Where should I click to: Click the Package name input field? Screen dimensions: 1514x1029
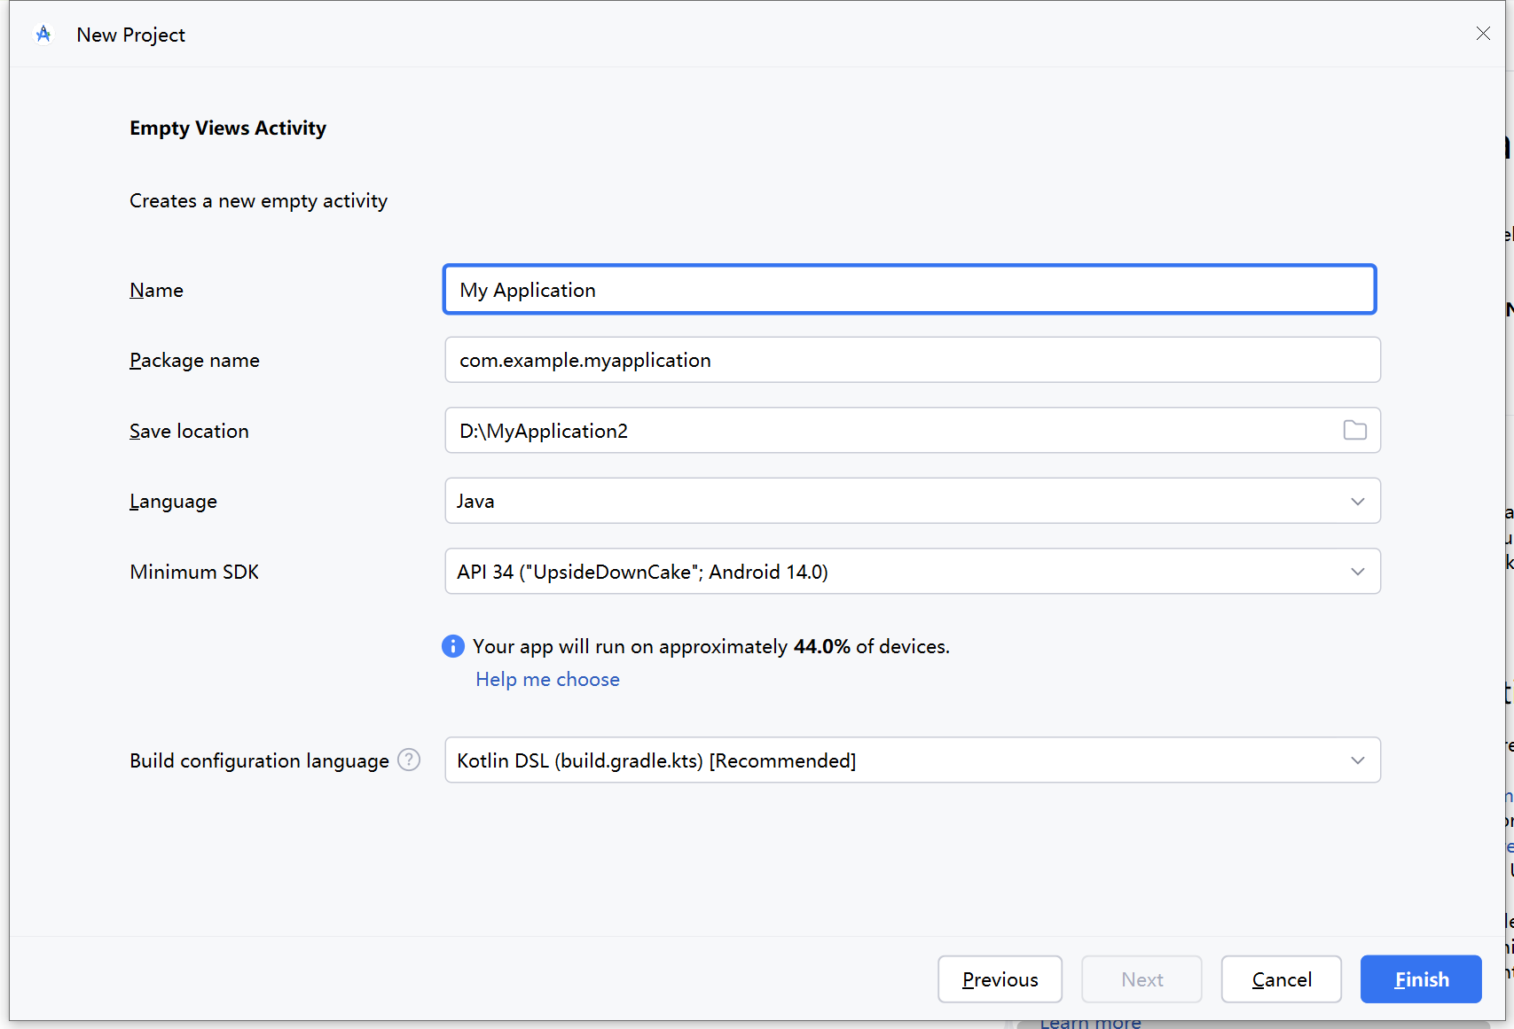pyautogui.click(x=913, y=360)
